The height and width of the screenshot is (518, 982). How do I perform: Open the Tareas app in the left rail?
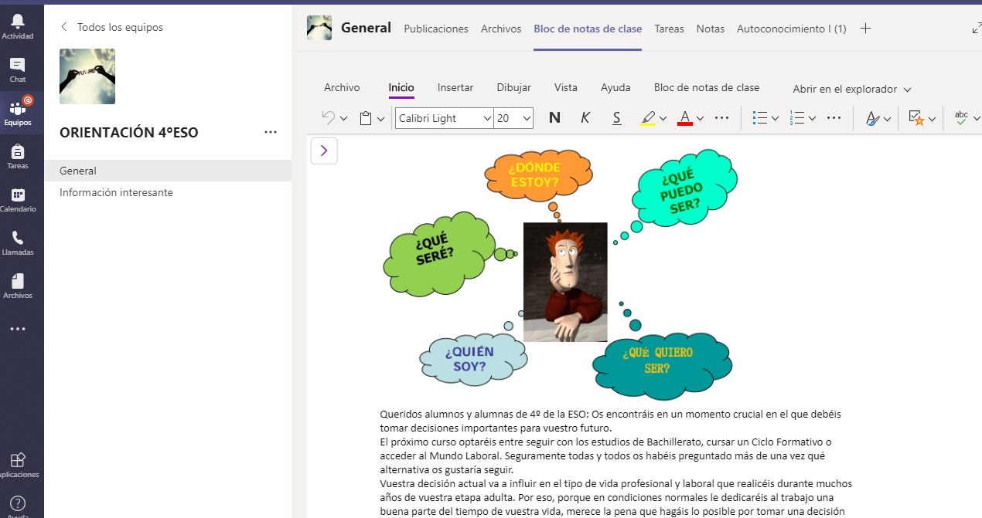point(18,156)
